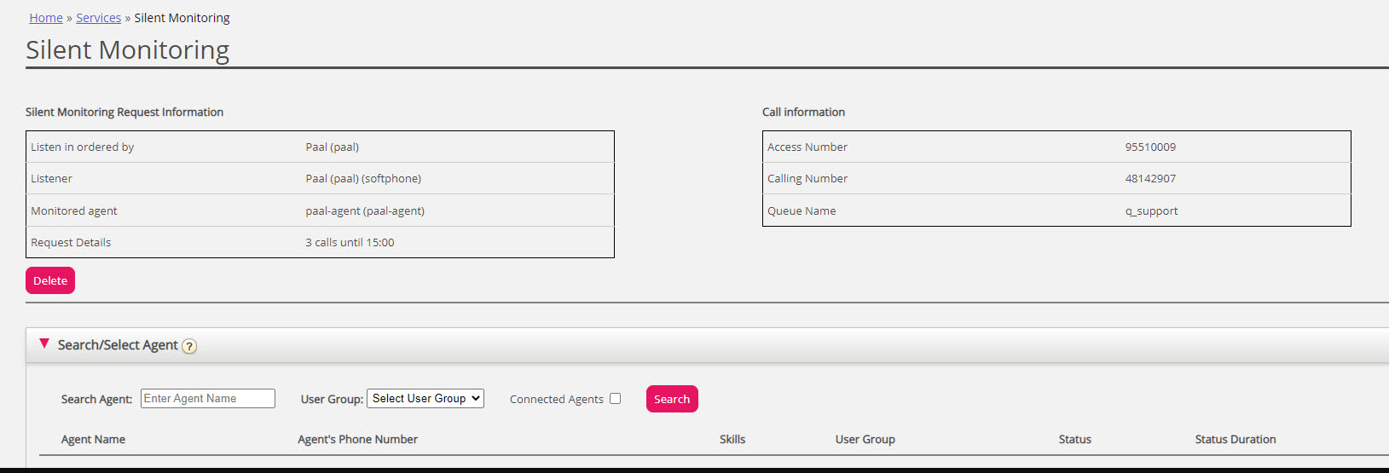
Task: Click the Search/Select Agent panel title
Action: (118, 345)
